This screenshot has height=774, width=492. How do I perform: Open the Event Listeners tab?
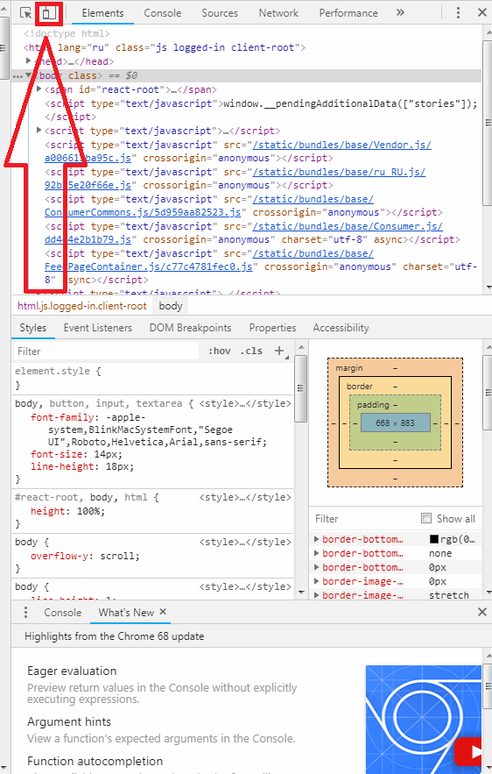[97, 328]
